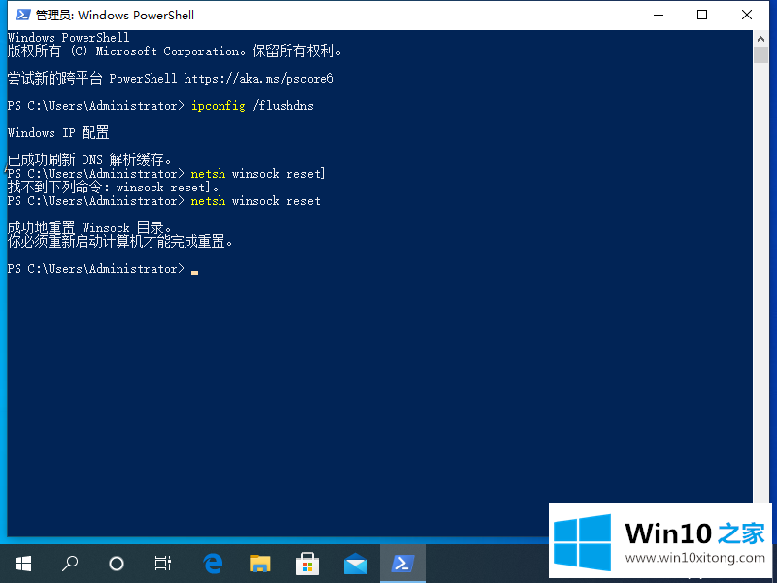777x583 pixels.
Task: Click the current prompt cursor line
Action: [103, 269]
